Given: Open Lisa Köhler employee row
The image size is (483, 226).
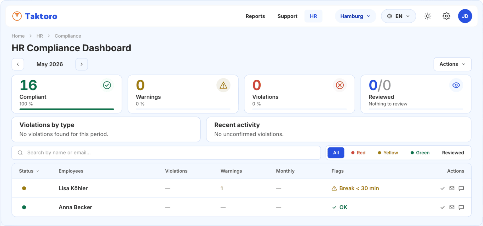Looking at the screenshot, I should 241,188.
